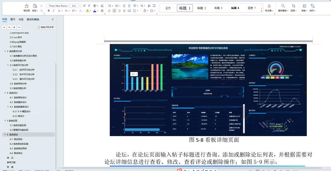Click the Copy icon below scissors
331x171 pixels.
point(41,11)
